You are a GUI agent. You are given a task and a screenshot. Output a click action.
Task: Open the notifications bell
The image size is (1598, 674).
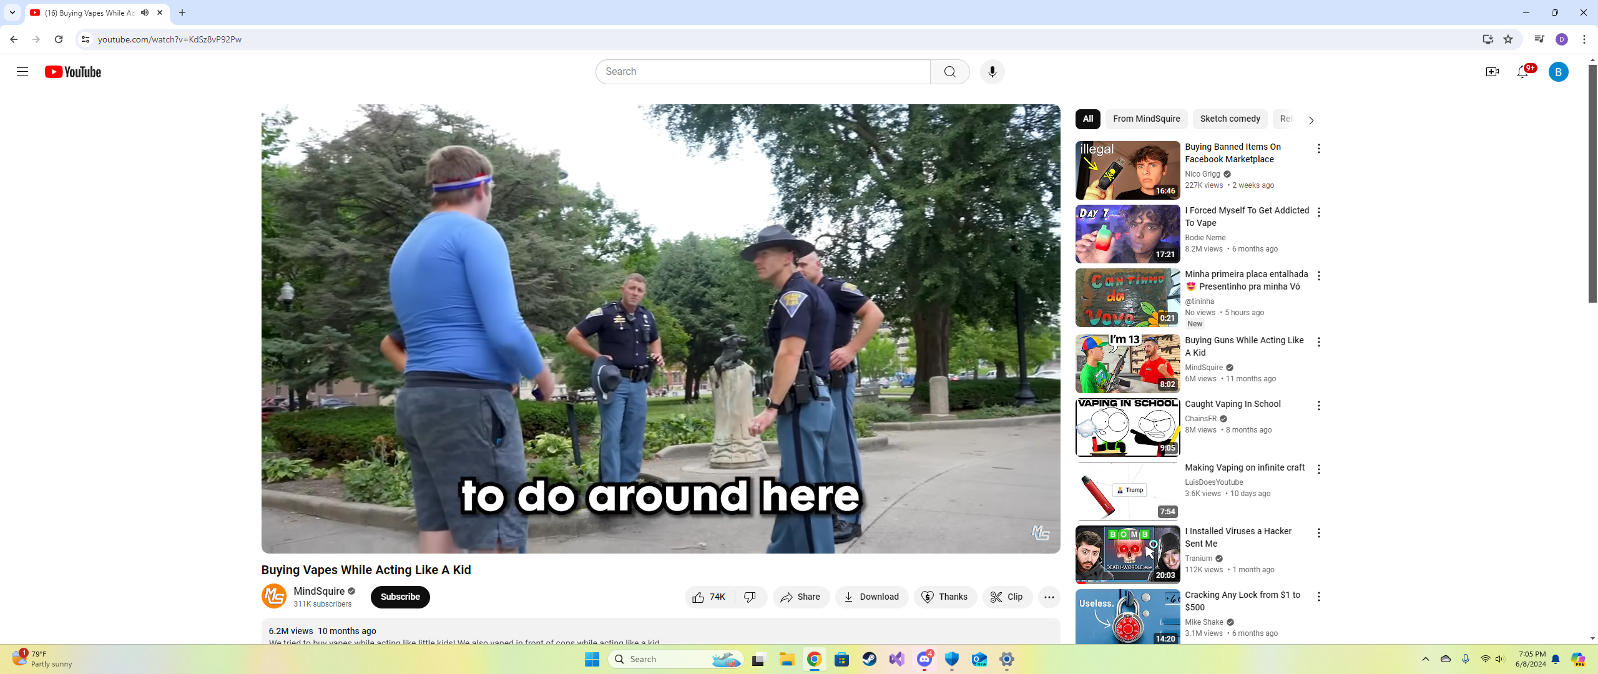coord(1522,72)
